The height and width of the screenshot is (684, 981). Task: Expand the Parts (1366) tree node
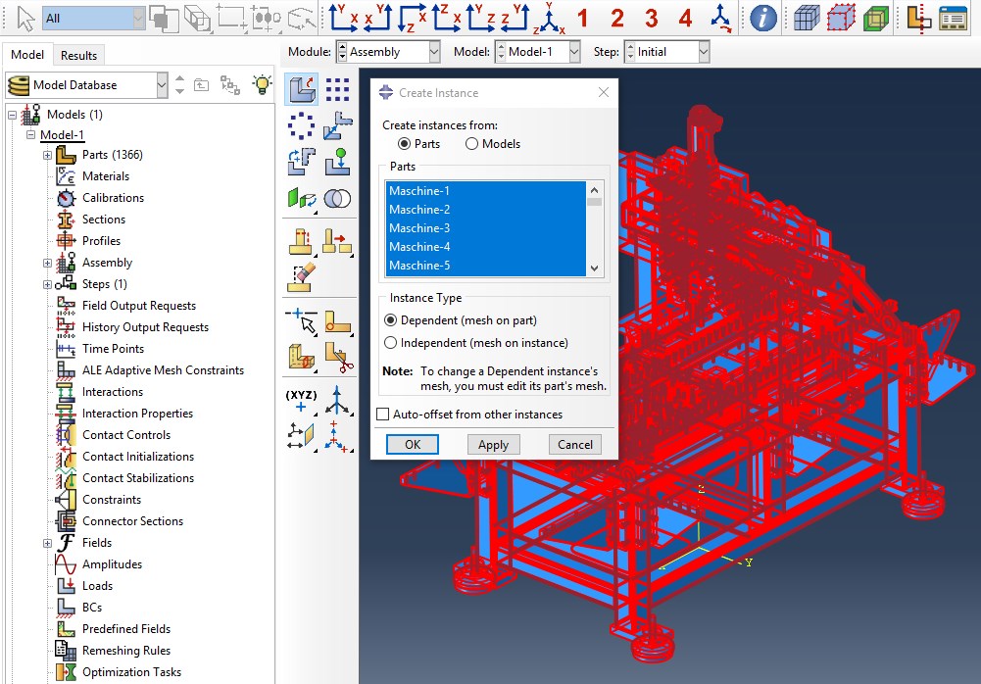[x=48, y=155]
